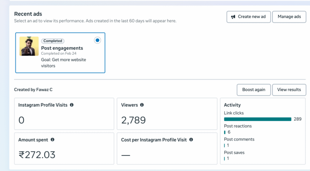Viewport: 310px width, 171px height.
Task: Click the Manage ads button
Action: [289, 17]
